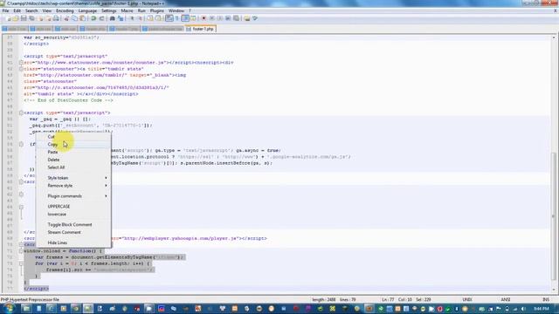Open the Windows Start button

tap(9, 308)
